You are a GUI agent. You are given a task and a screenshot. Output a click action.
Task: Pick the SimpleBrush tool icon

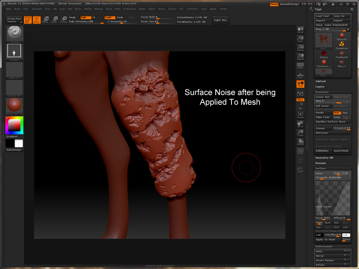(341, 44)
